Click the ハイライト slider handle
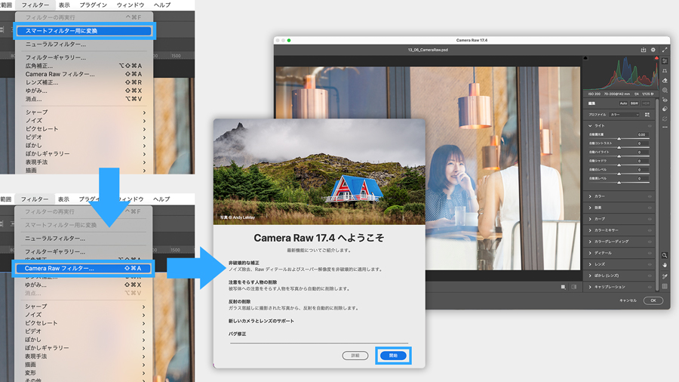This screenshot has height=382, width=679. coord(619,156)
